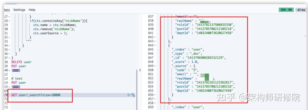Click the collapsed {…} marker on line 15
This screenshot has height=110, width=308.
[16, 87]
